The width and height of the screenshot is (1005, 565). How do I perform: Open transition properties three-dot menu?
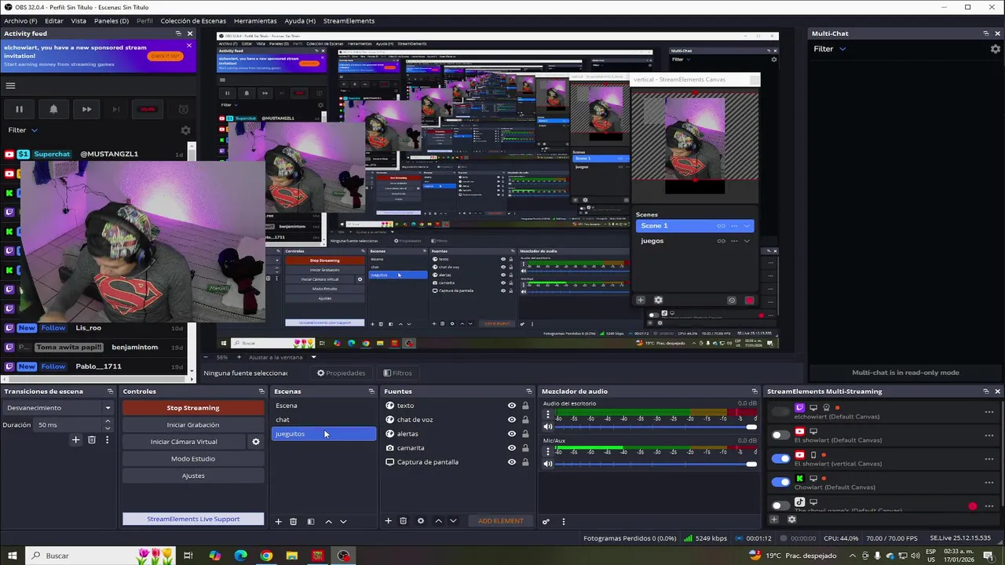107,440
